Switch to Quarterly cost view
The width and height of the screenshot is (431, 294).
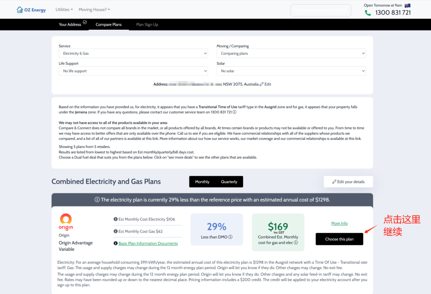click(x=229, y=182)
